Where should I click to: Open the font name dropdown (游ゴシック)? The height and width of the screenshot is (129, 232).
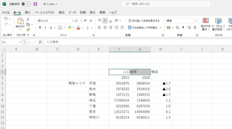click(x=55, y=21)
